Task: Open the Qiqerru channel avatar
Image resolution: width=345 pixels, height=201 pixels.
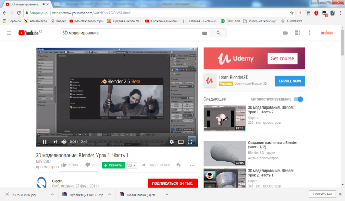Action: 42,182
